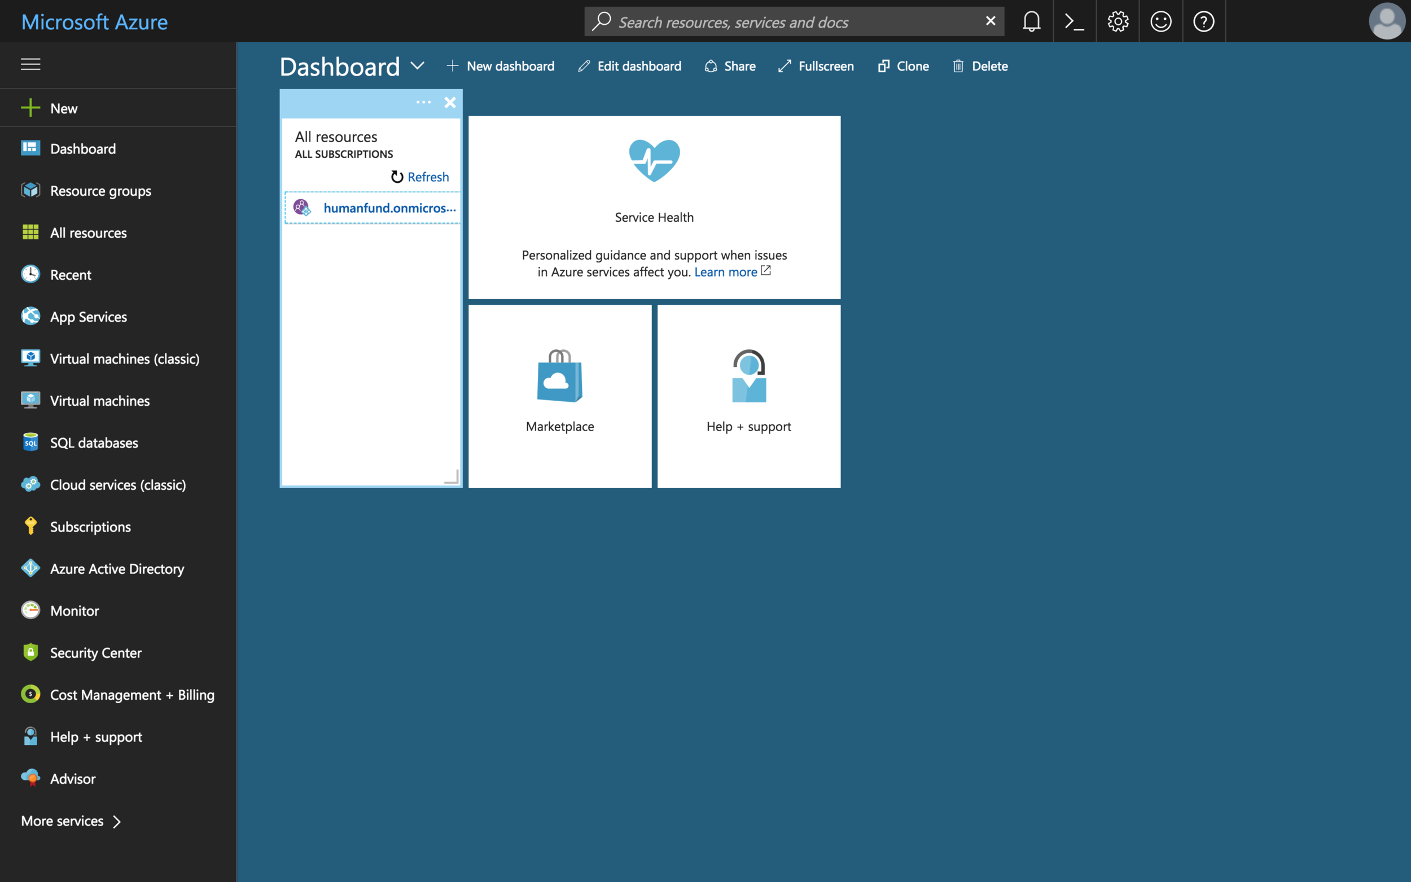
Task: Collapse the sidebar with hamburger icon
Action: point(30,64)
